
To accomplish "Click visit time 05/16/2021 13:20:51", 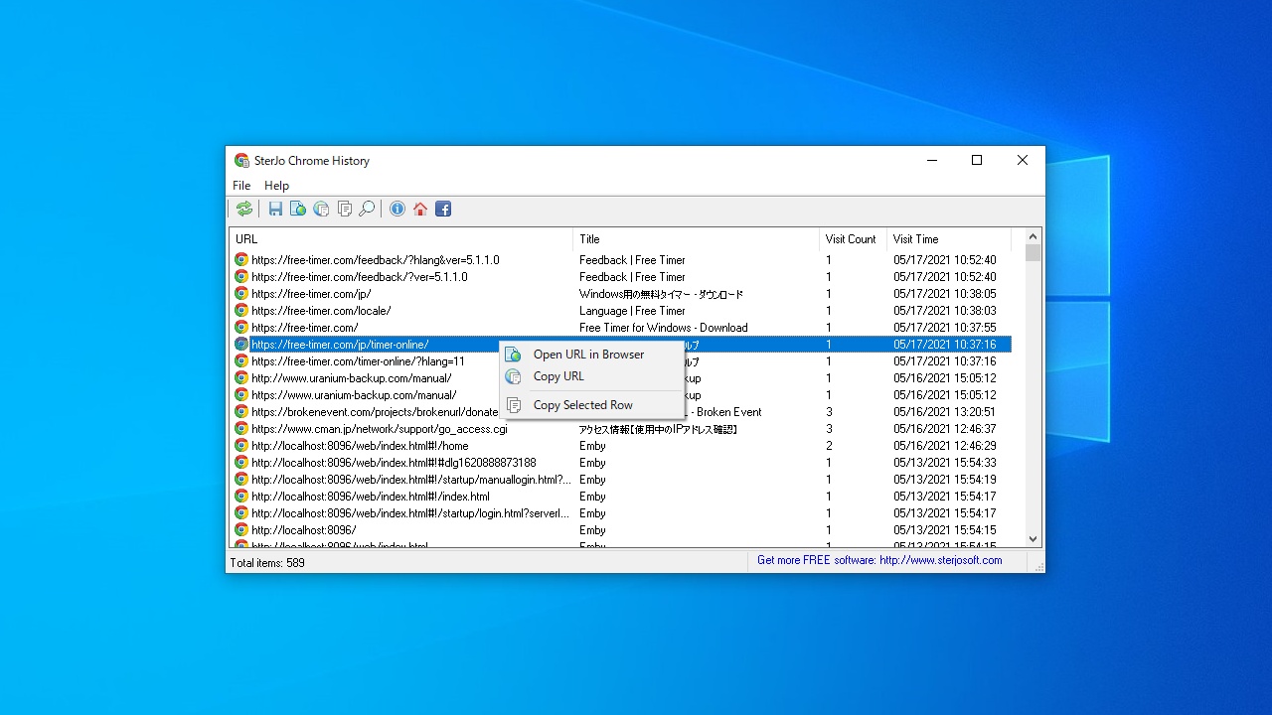I will pyautogui.click(x=944, y=412).
